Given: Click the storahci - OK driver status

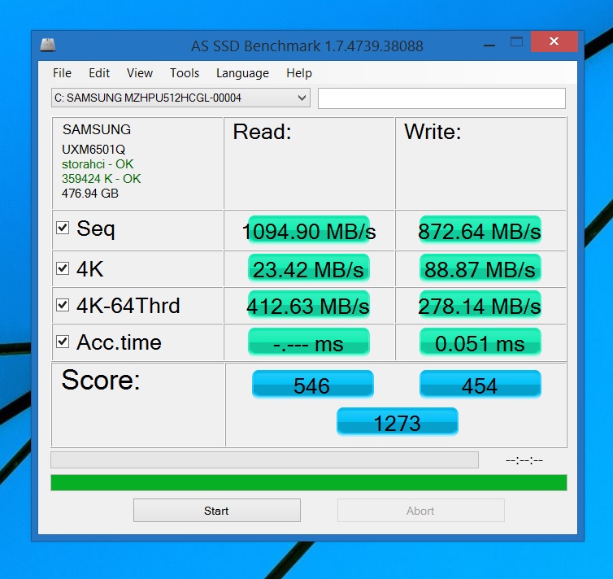Looking at the screenshot, I should click(x=98, y=163).
